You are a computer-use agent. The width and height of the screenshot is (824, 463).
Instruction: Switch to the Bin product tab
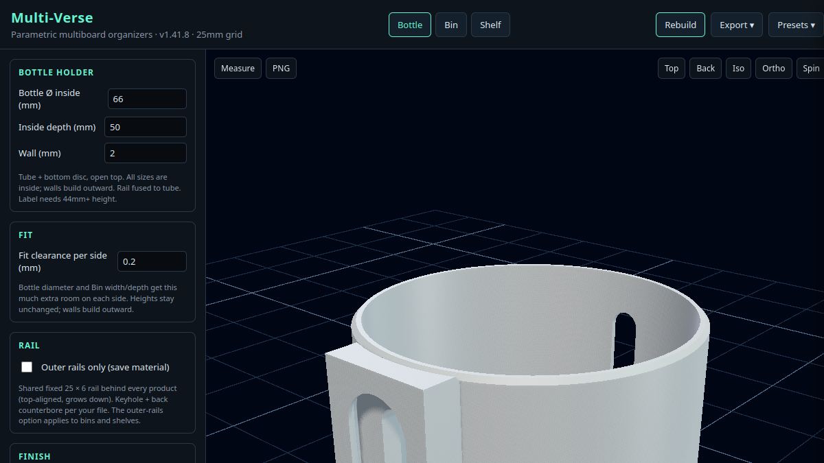point(451,25)
